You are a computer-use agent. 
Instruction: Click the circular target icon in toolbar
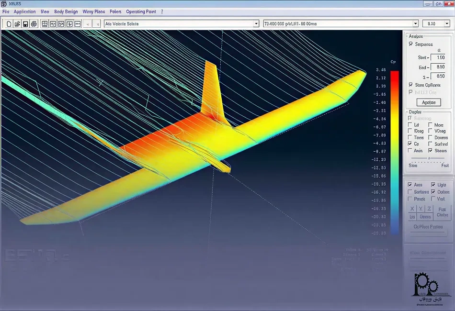point(34,23)
